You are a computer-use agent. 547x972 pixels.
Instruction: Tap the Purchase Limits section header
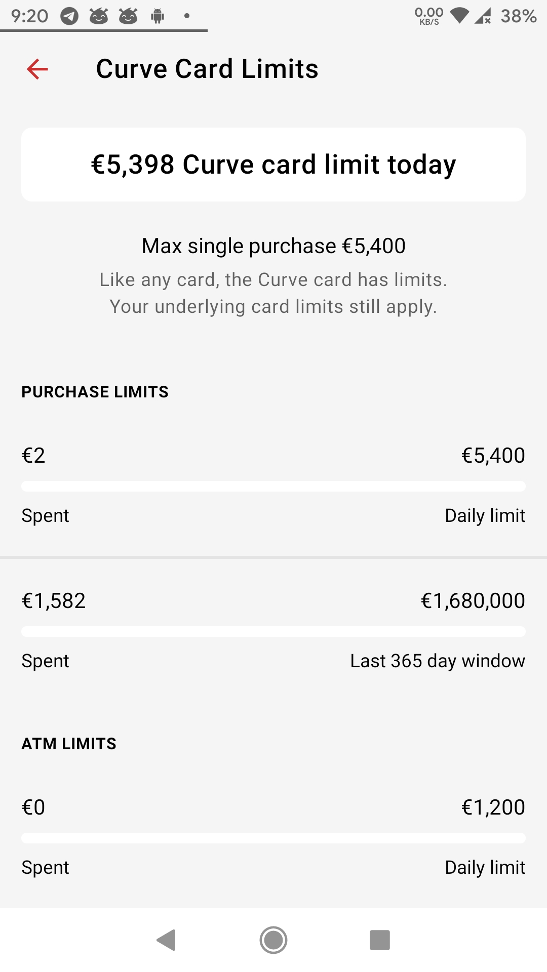click(x=95, y=392)
